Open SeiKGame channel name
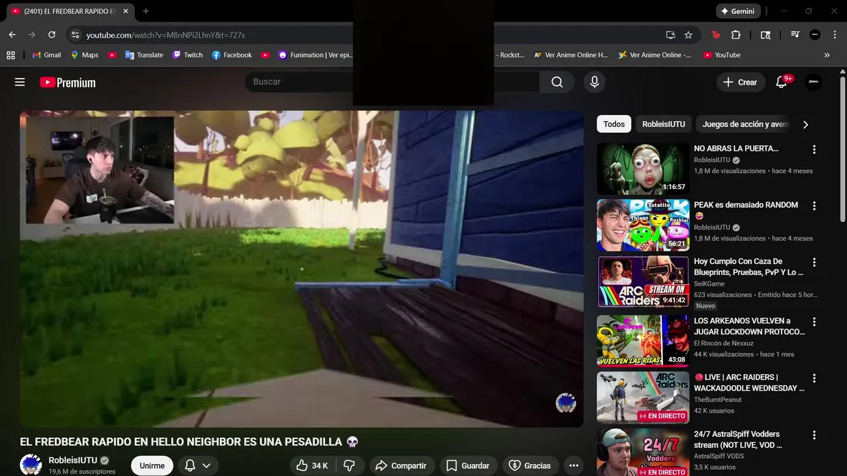Image resolution: width=847 pixels, height=476 pixels. click(709, 284)
